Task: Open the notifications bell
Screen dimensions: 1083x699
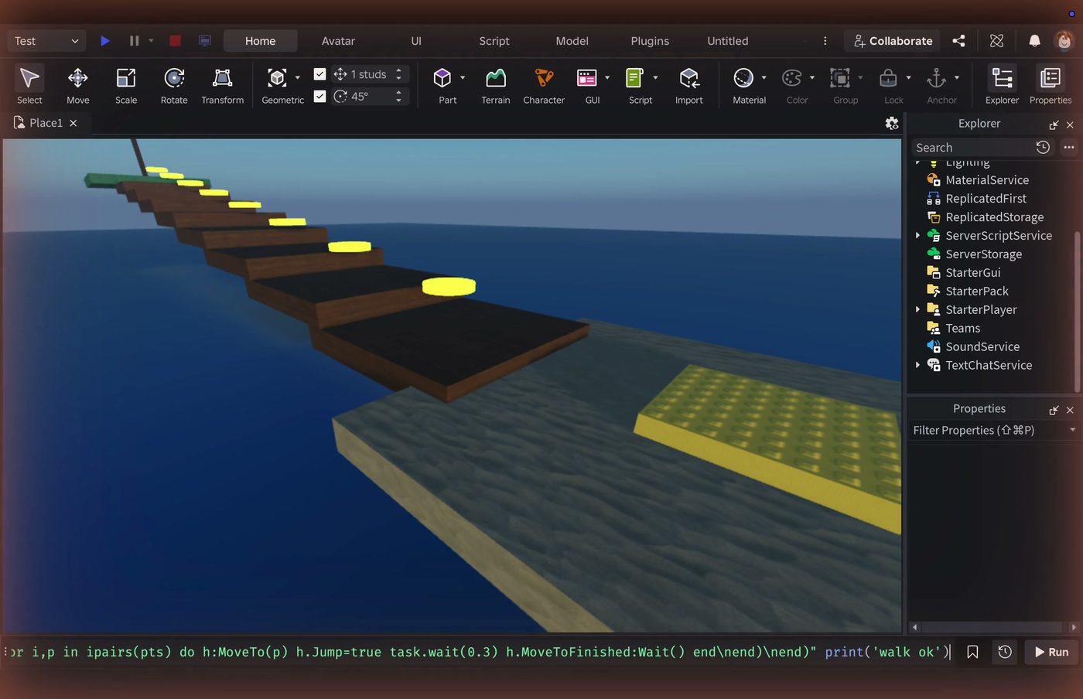Action: click(1034, 41)
